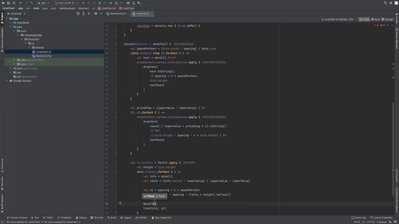Image resolution: width=399 pixels, height=224 pixels.
Task: Open Version Control tool window
Action: 17,218
